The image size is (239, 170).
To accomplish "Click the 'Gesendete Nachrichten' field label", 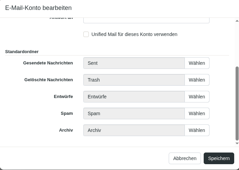I will click(48, 63).
